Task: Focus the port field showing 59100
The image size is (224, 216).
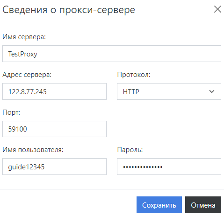Action: click(54, 129)
